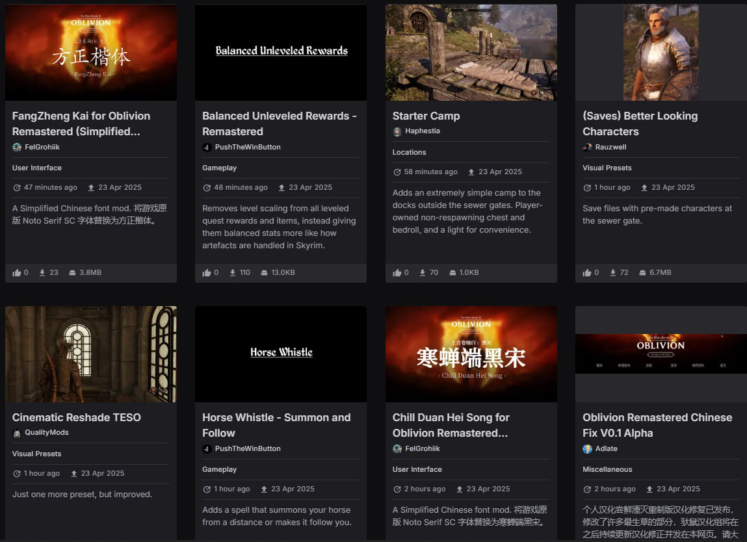
Task: Click file size icon next to 6.7MB
Action: (x=642, y=273)
